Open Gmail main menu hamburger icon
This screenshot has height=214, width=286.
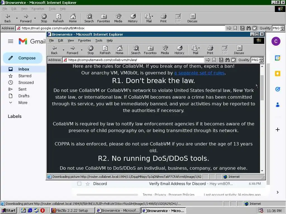coord(11,41)
